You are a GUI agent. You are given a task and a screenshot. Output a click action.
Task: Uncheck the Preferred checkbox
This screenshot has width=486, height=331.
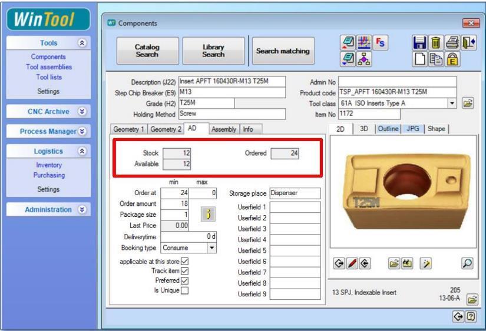point(184,280)
